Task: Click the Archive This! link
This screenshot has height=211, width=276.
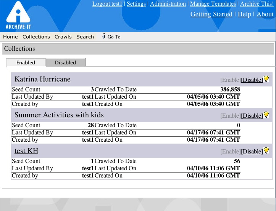Action: (x=257, y=4)
